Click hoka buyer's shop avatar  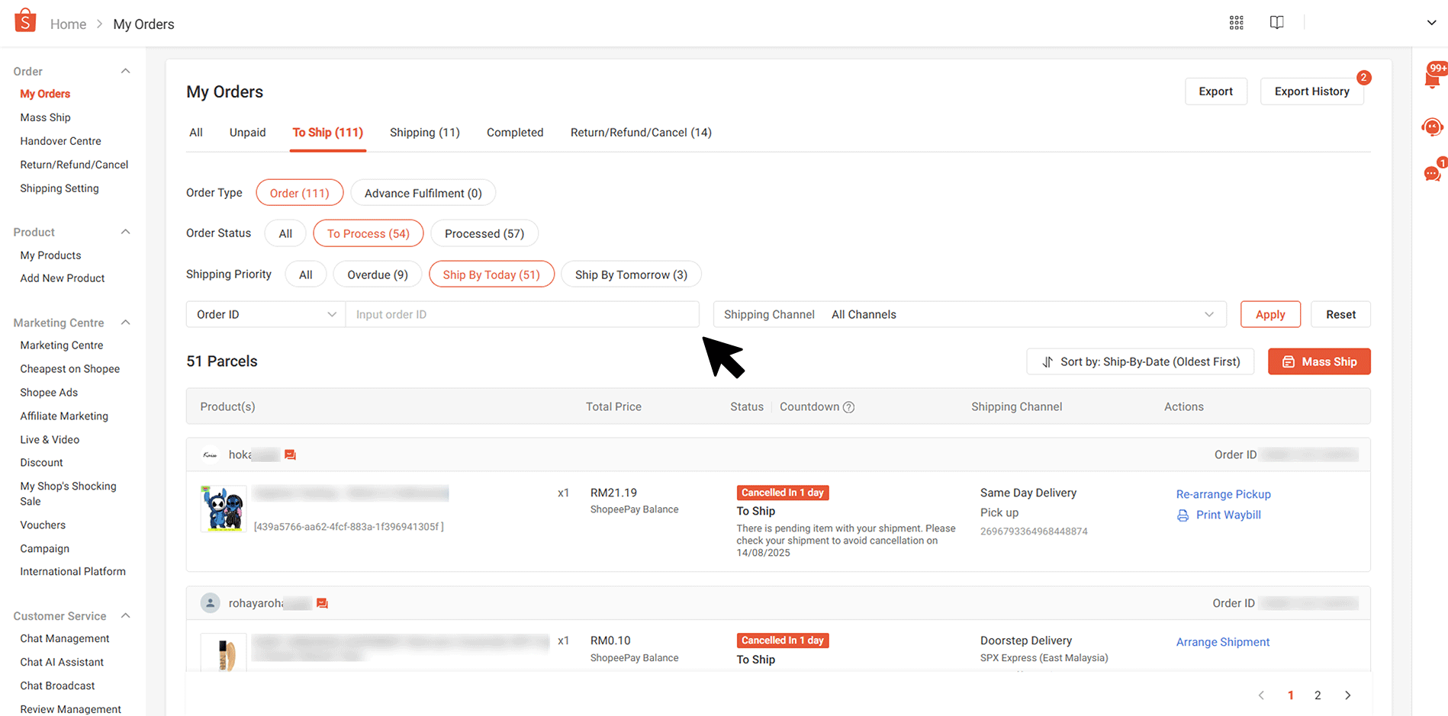[210, 454]
